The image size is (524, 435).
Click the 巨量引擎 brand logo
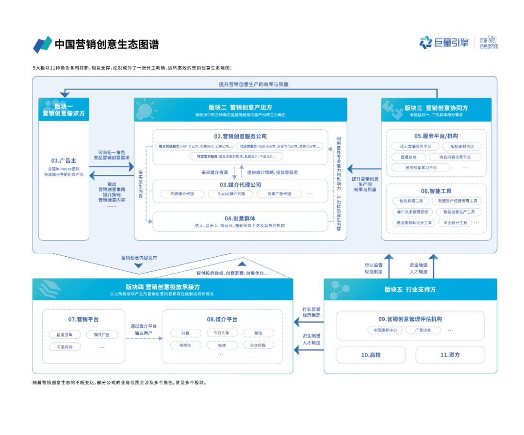click(x=444, y=42)
